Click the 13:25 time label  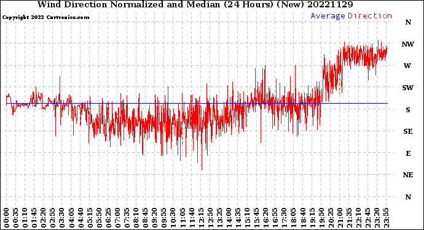tap(219, 218)
